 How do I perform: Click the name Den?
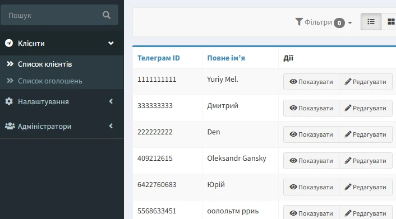(x=214, y=132)
